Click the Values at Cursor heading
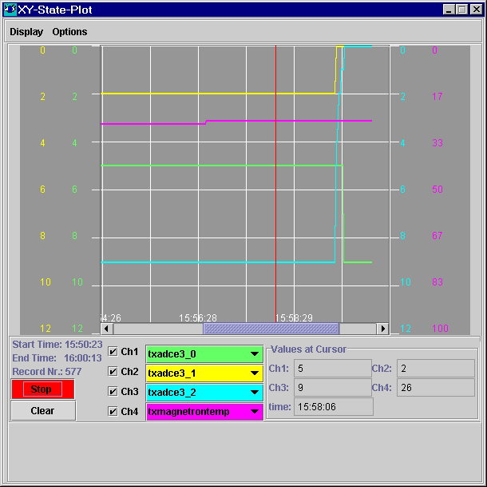The image size is (487, 487). (308, 349)
